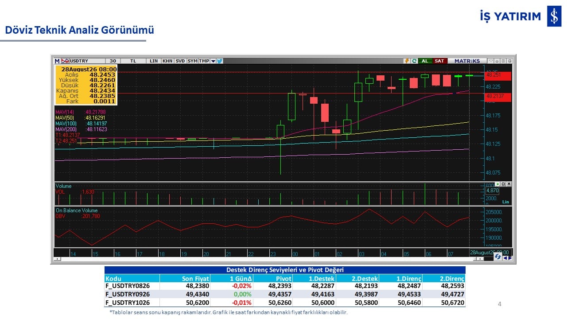Click the USDTRY symbol input field
The width and height of the screenshot is (567, 319).
[87, 61]
